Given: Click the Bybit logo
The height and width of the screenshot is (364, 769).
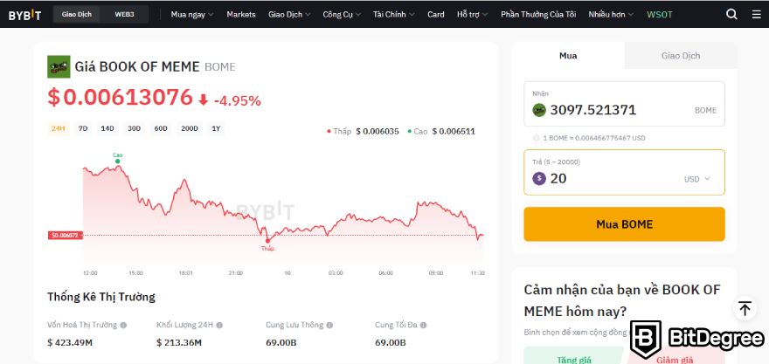Looking at the screenshot, I should 24,15.
